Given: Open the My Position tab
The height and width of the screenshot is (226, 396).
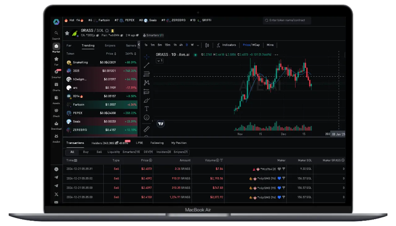Looking at the screenshot, I should coord(179,143).
